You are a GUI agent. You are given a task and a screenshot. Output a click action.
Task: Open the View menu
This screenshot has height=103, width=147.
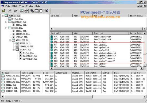tap(22, 6)
